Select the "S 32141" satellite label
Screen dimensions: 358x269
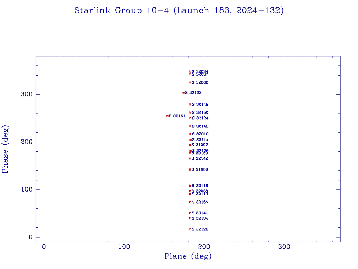click(200, 213)
